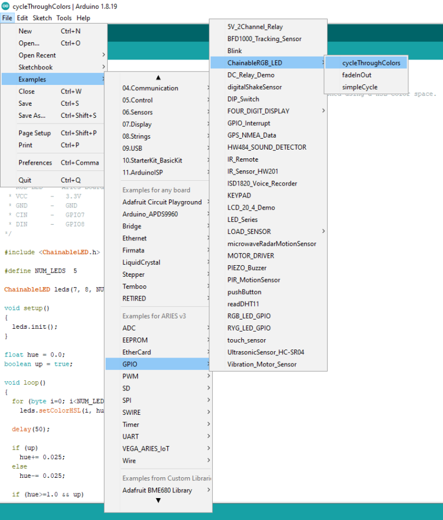Open the Edit menu
Screen dimensions: 443x520
click(x=22, y=18)
